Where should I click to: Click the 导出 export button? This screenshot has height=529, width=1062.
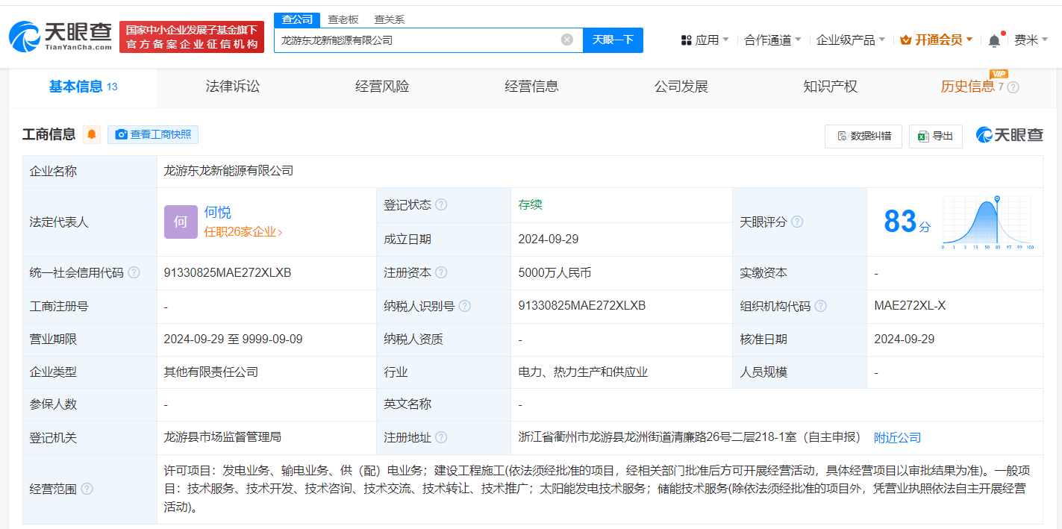click(x=936, y=136)
